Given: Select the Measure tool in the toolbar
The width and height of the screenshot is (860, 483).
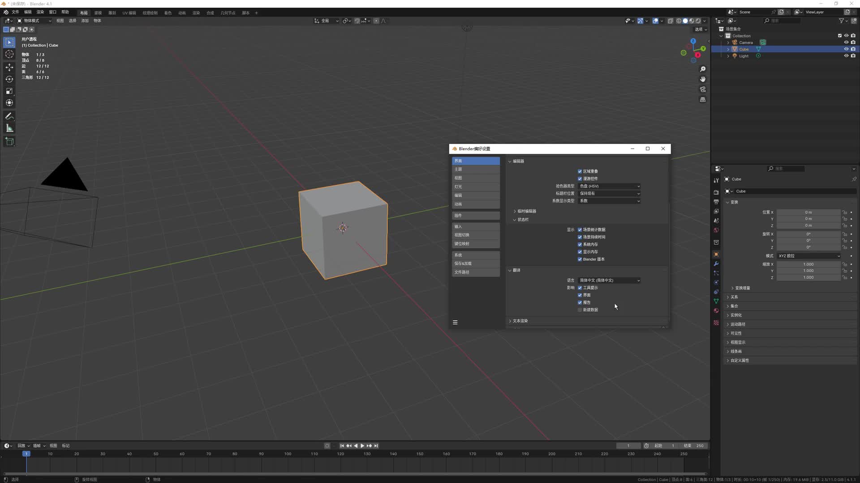Looking at the screenshot, I should (x=9, y=128).
